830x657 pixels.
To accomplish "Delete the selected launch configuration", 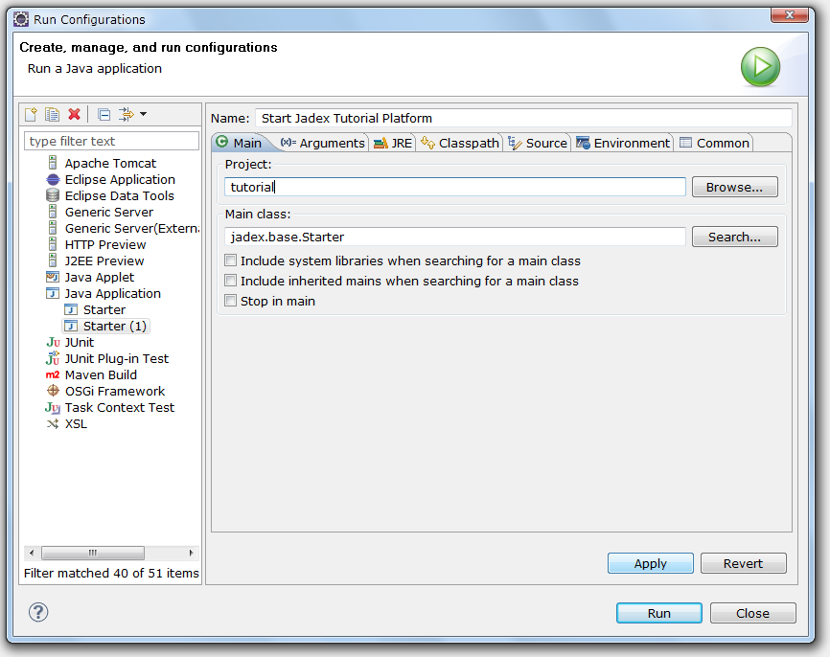I will pos(74,114).
